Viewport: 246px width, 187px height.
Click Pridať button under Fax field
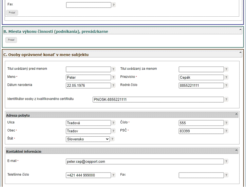(12, 13)
